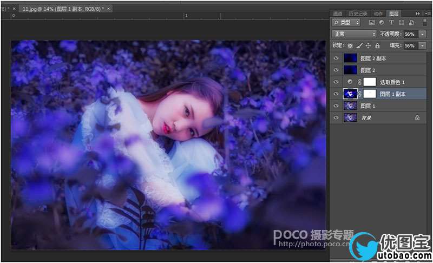Select layer named 图层 1 副本

tap(392, 94)
